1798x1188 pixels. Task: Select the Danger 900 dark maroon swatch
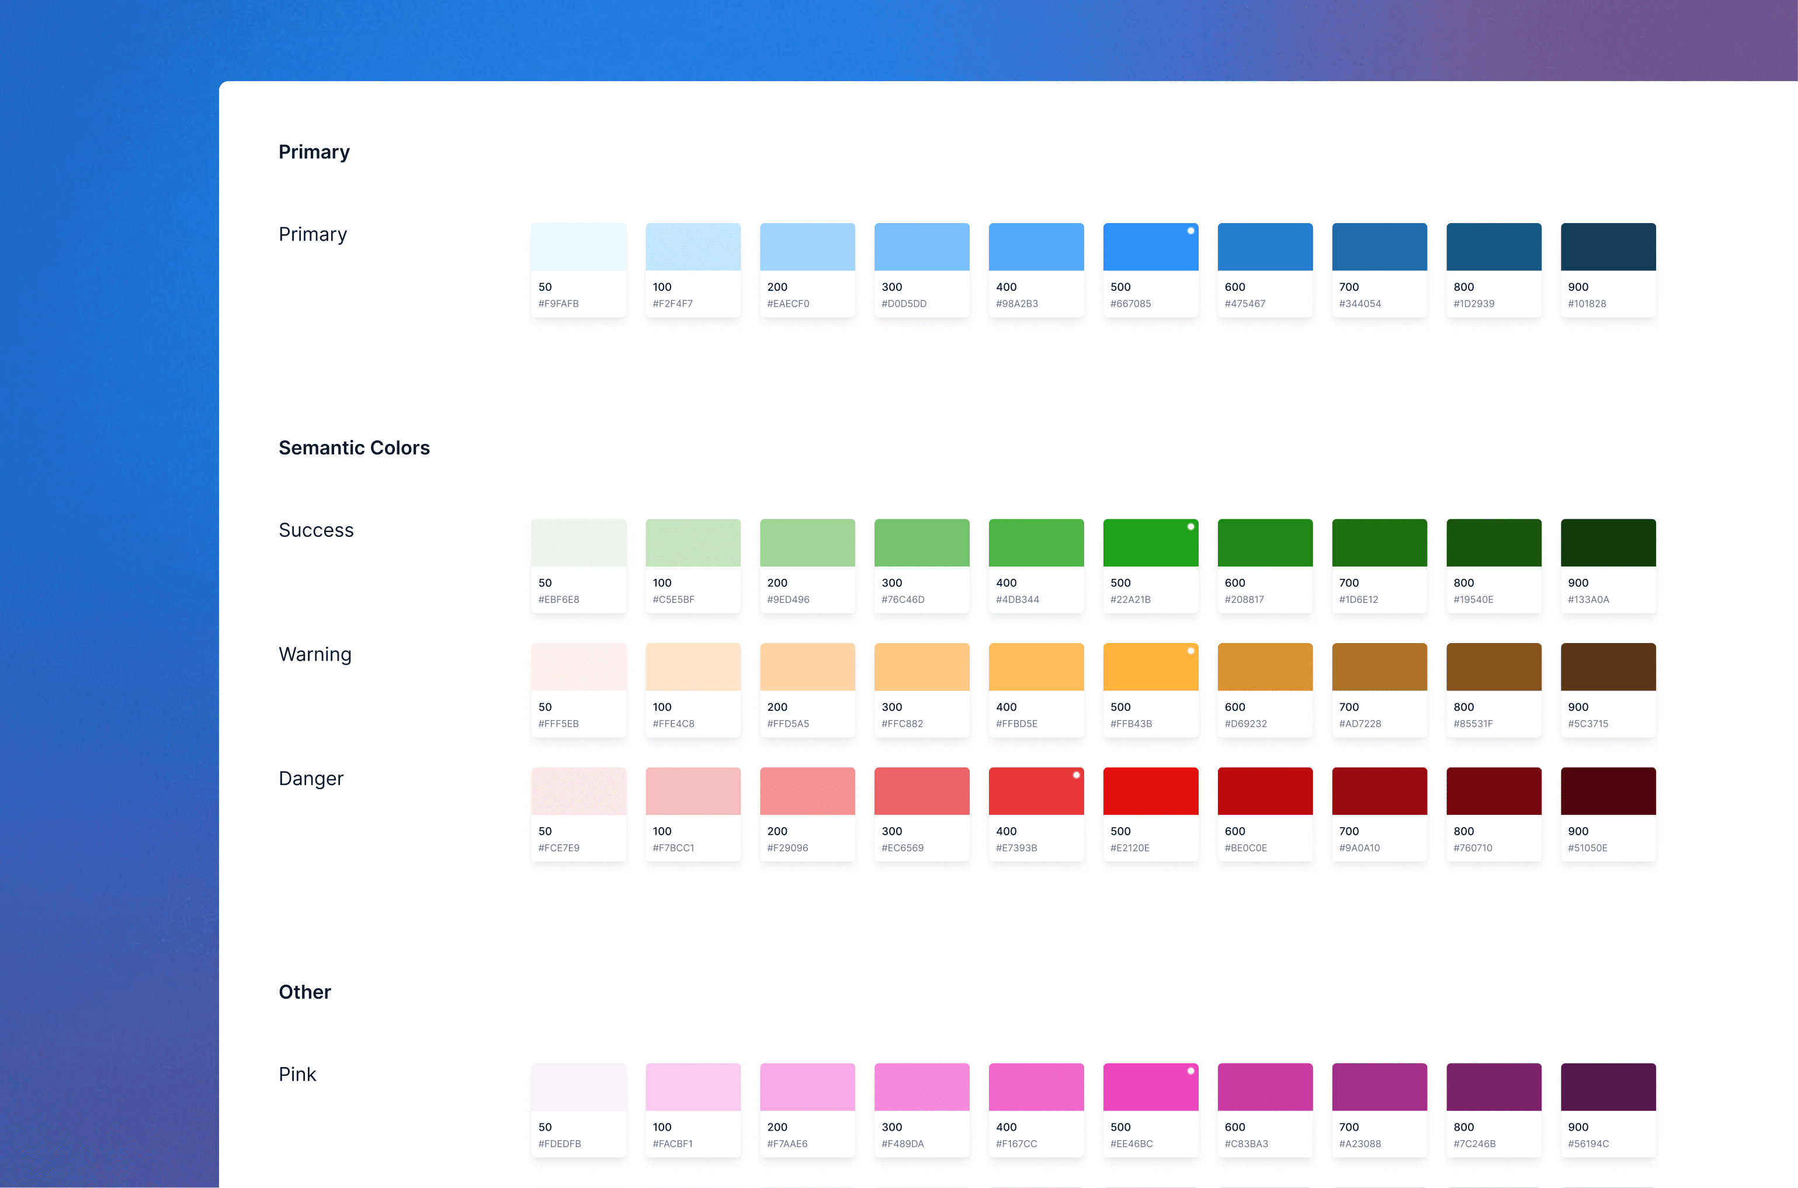pyautogui.click(x=1608, y=791)
